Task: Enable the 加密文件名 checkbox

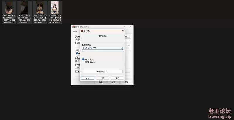Action: (x=83, y=62)
